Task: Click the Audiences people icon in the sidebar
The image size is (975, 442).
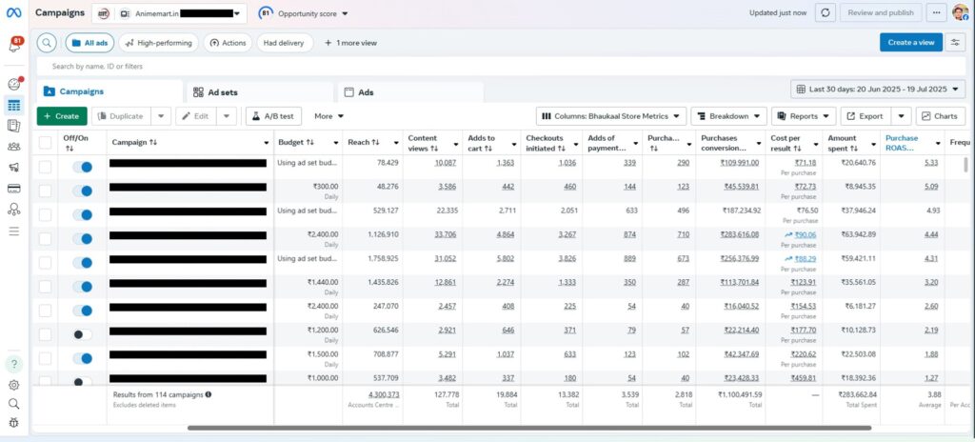Action: click(x=13, y=146)
